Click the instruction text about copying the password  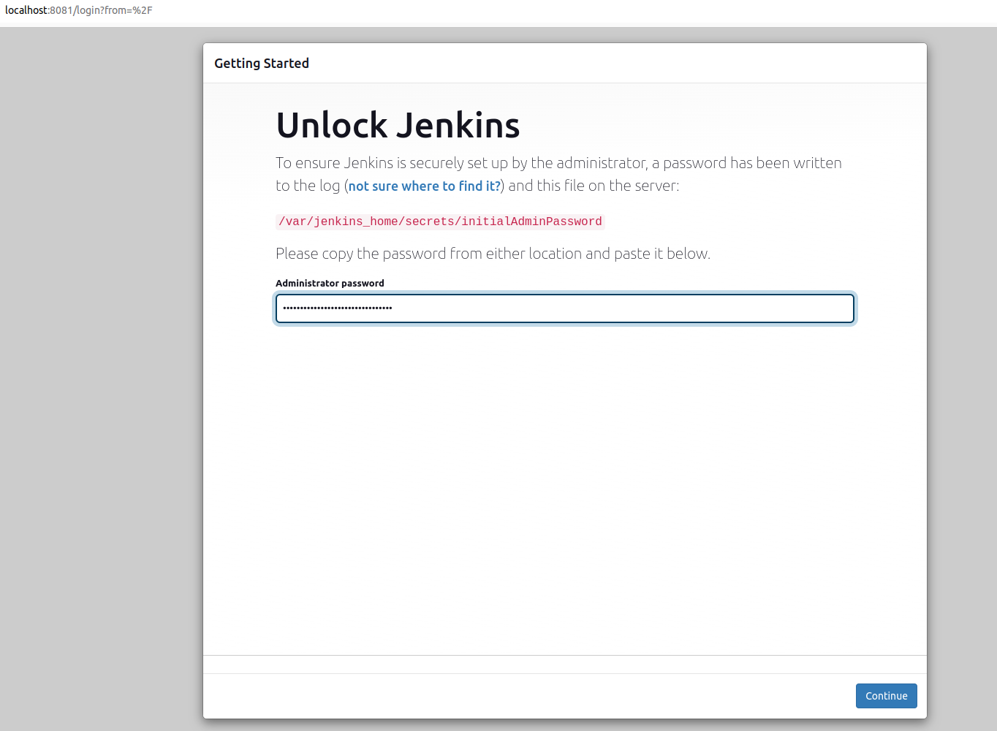click(493, 254)
